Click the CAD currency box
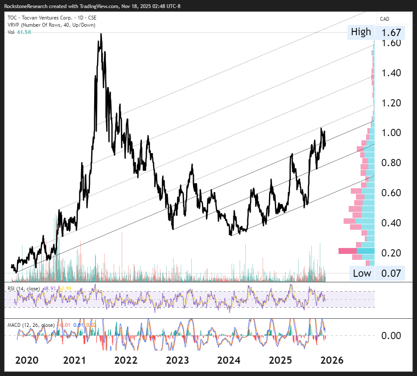 point(393,19)
